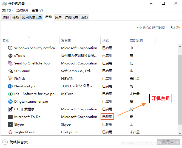This screenshot has width=182, height=148.
Task: Switch to the 进程 tab
Action: 6,17
